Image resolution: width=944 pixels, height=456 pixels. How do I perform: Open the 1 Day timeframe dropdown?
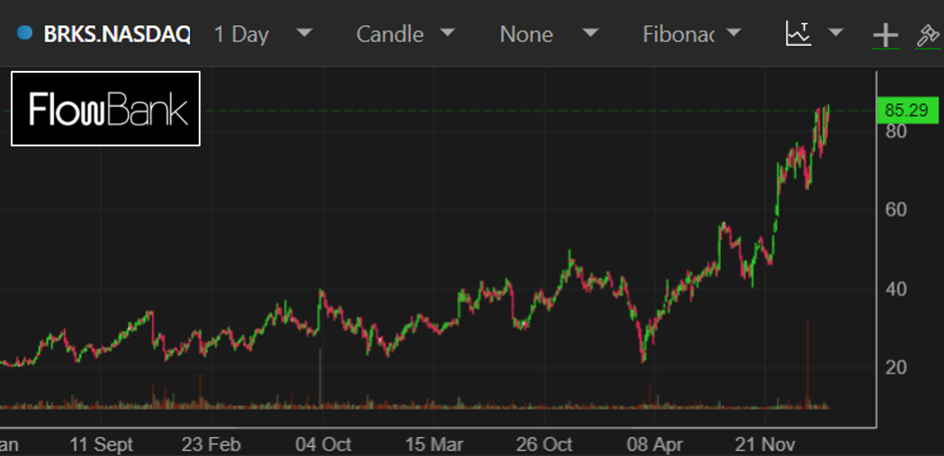click(305, 33)
